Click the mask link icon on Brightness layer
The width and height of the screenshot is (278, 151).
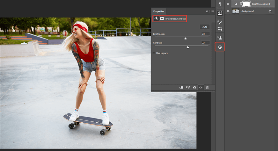click(x=241, y=4)
